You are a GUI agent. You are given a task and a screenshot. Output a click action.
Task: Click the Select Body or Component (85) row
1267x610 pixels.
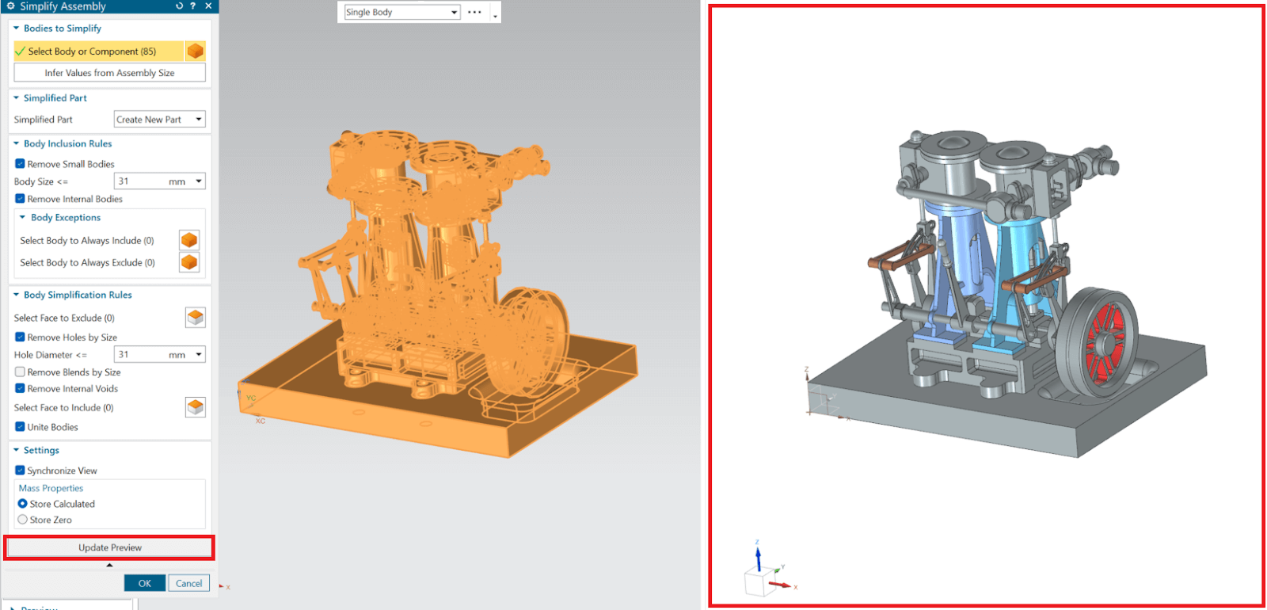click(x=99, y=51)
